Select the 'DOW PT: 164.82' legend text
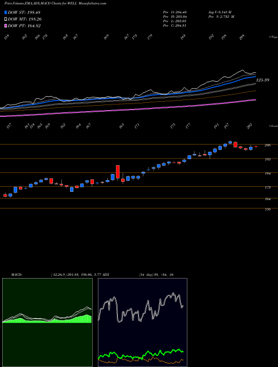Screen dimensions: 278x367 tap(24, 26)
